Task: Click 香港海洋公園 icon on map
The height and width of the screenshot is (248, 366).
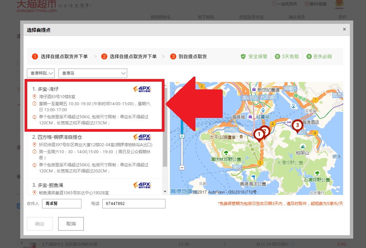Action: 253,178
